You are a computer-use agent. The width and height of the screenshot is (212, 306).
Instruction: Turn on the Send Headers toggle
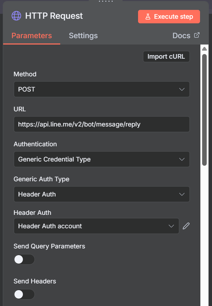pos(24,294)
